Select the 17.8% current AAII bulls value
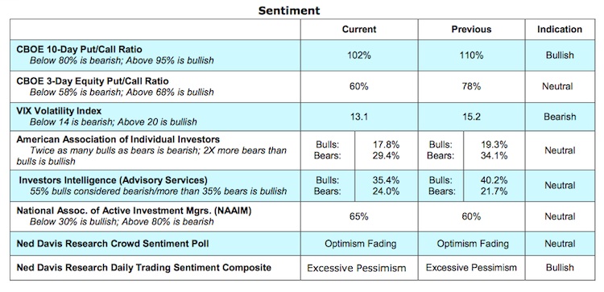The height and width of the screenshot is (292, 604). (x=386, y=145)
